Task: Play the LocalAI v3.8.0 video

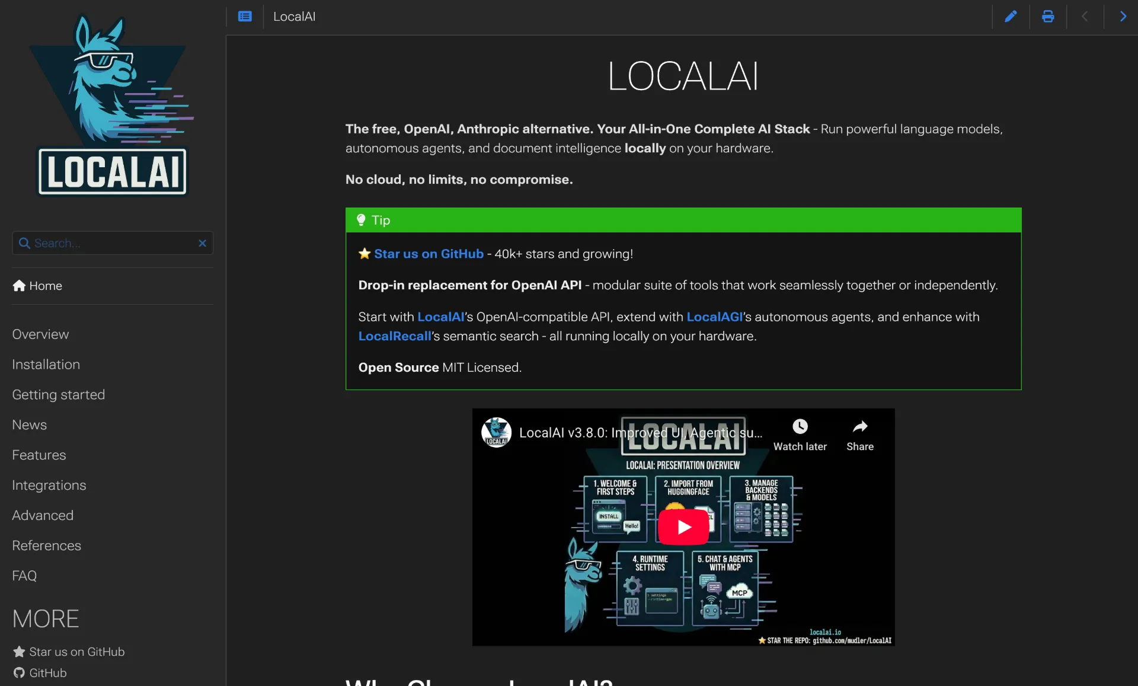Action: click(x=683, y=527)
